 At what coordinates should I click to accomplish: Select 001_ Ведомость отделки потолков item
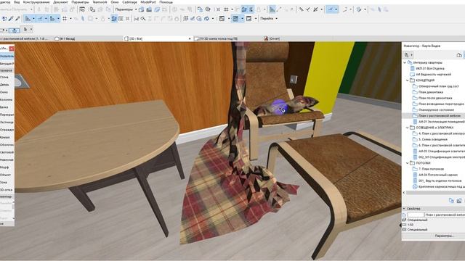[x=440, y=181]
